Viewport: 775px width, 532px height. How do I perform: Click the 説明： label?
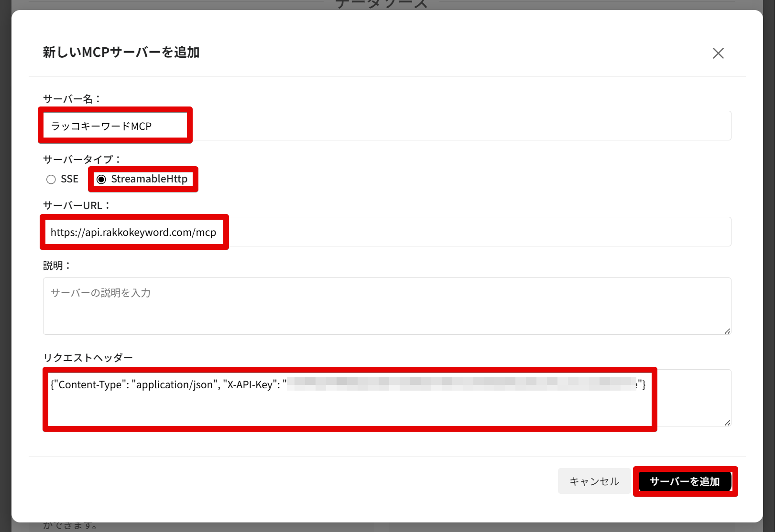point(57,266)
